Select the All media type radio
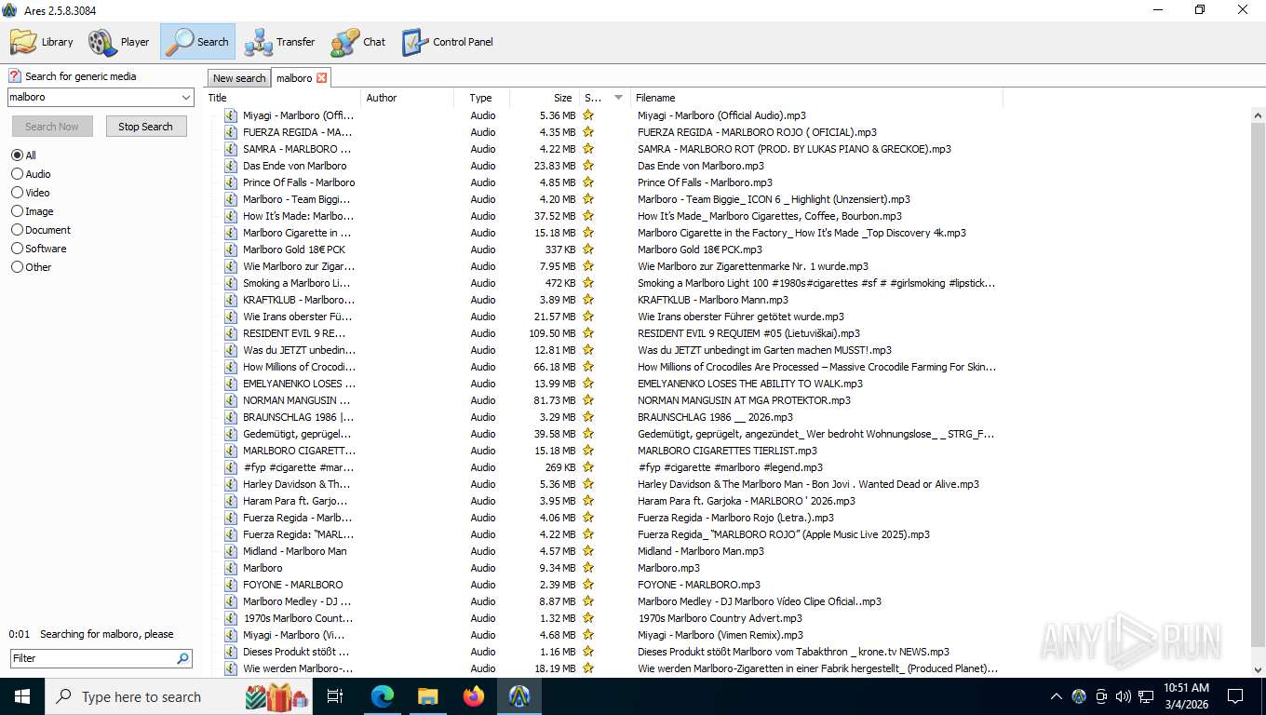The width and height of the screenshot is (1266, 715). click(24, 155)
